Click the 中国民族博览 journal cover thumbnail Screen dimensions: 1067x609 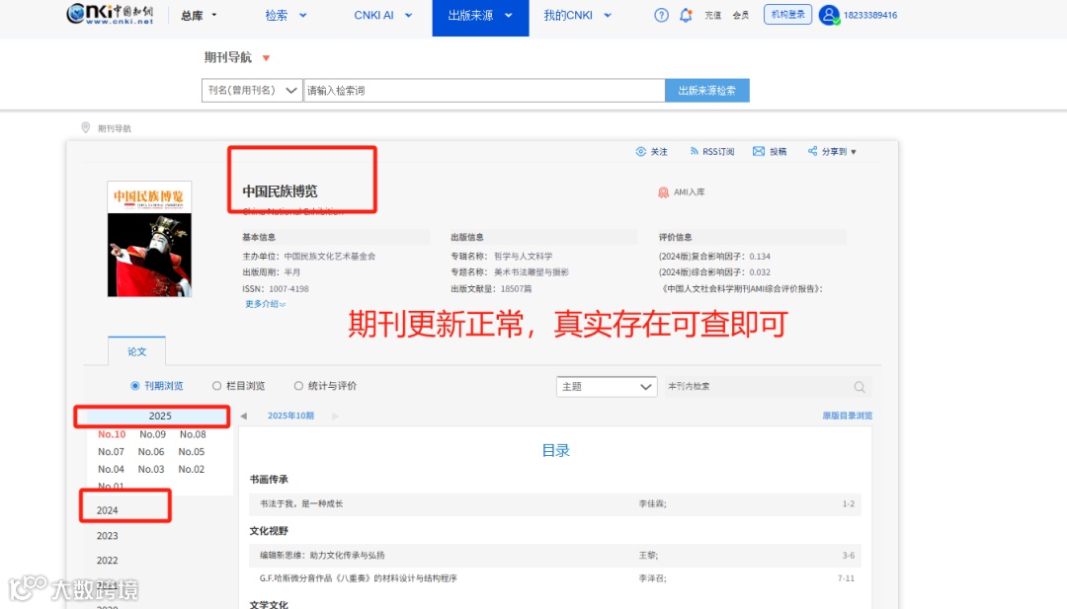click(150, 239)
